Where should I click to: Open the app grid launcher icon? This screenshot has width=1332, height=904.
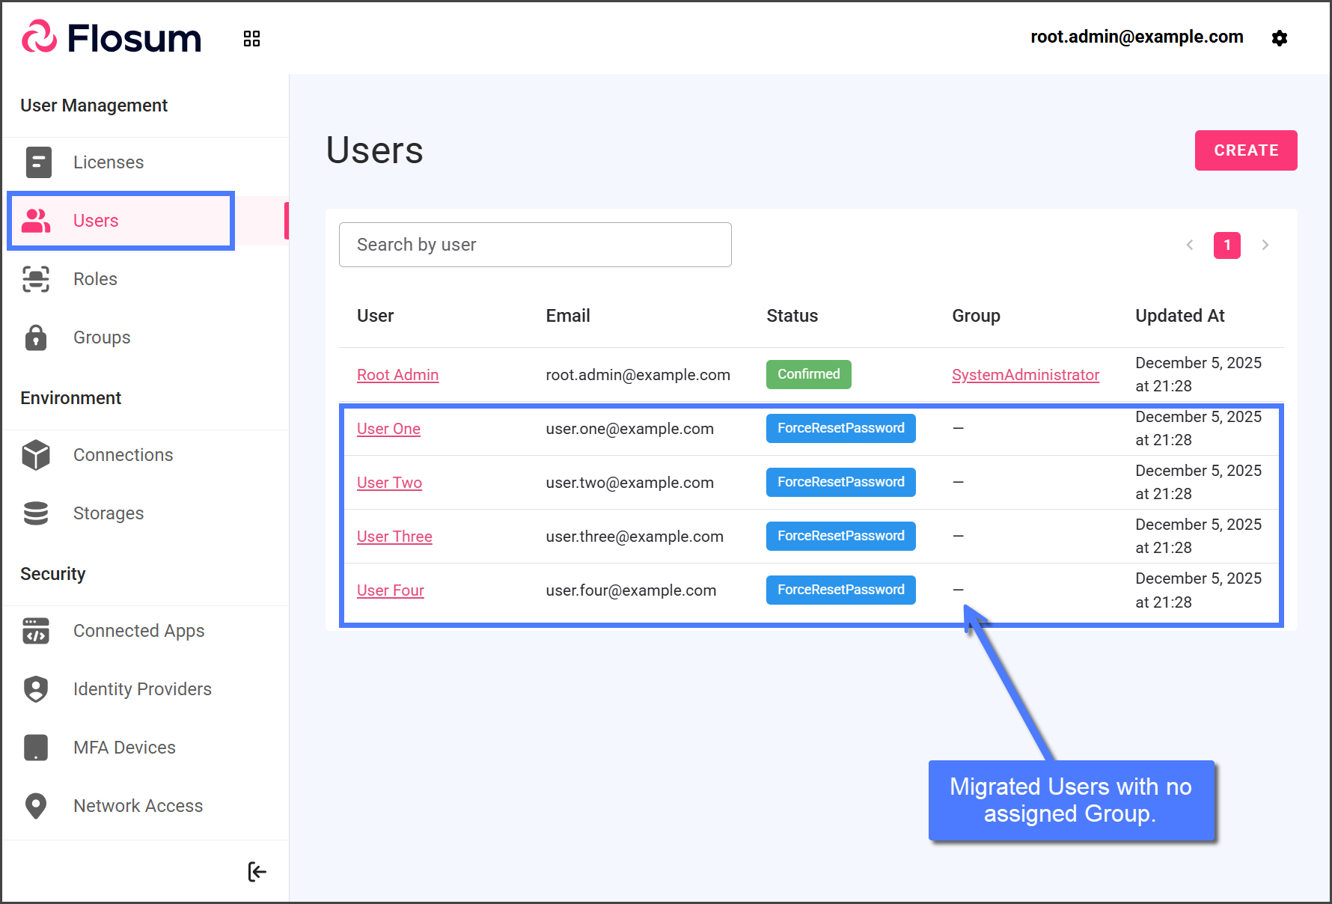[x=251, y=39]
